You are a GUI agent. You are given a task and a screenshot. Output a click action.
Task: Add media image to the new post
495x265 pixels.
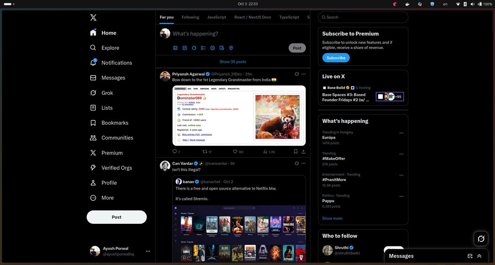click(175, 48)
